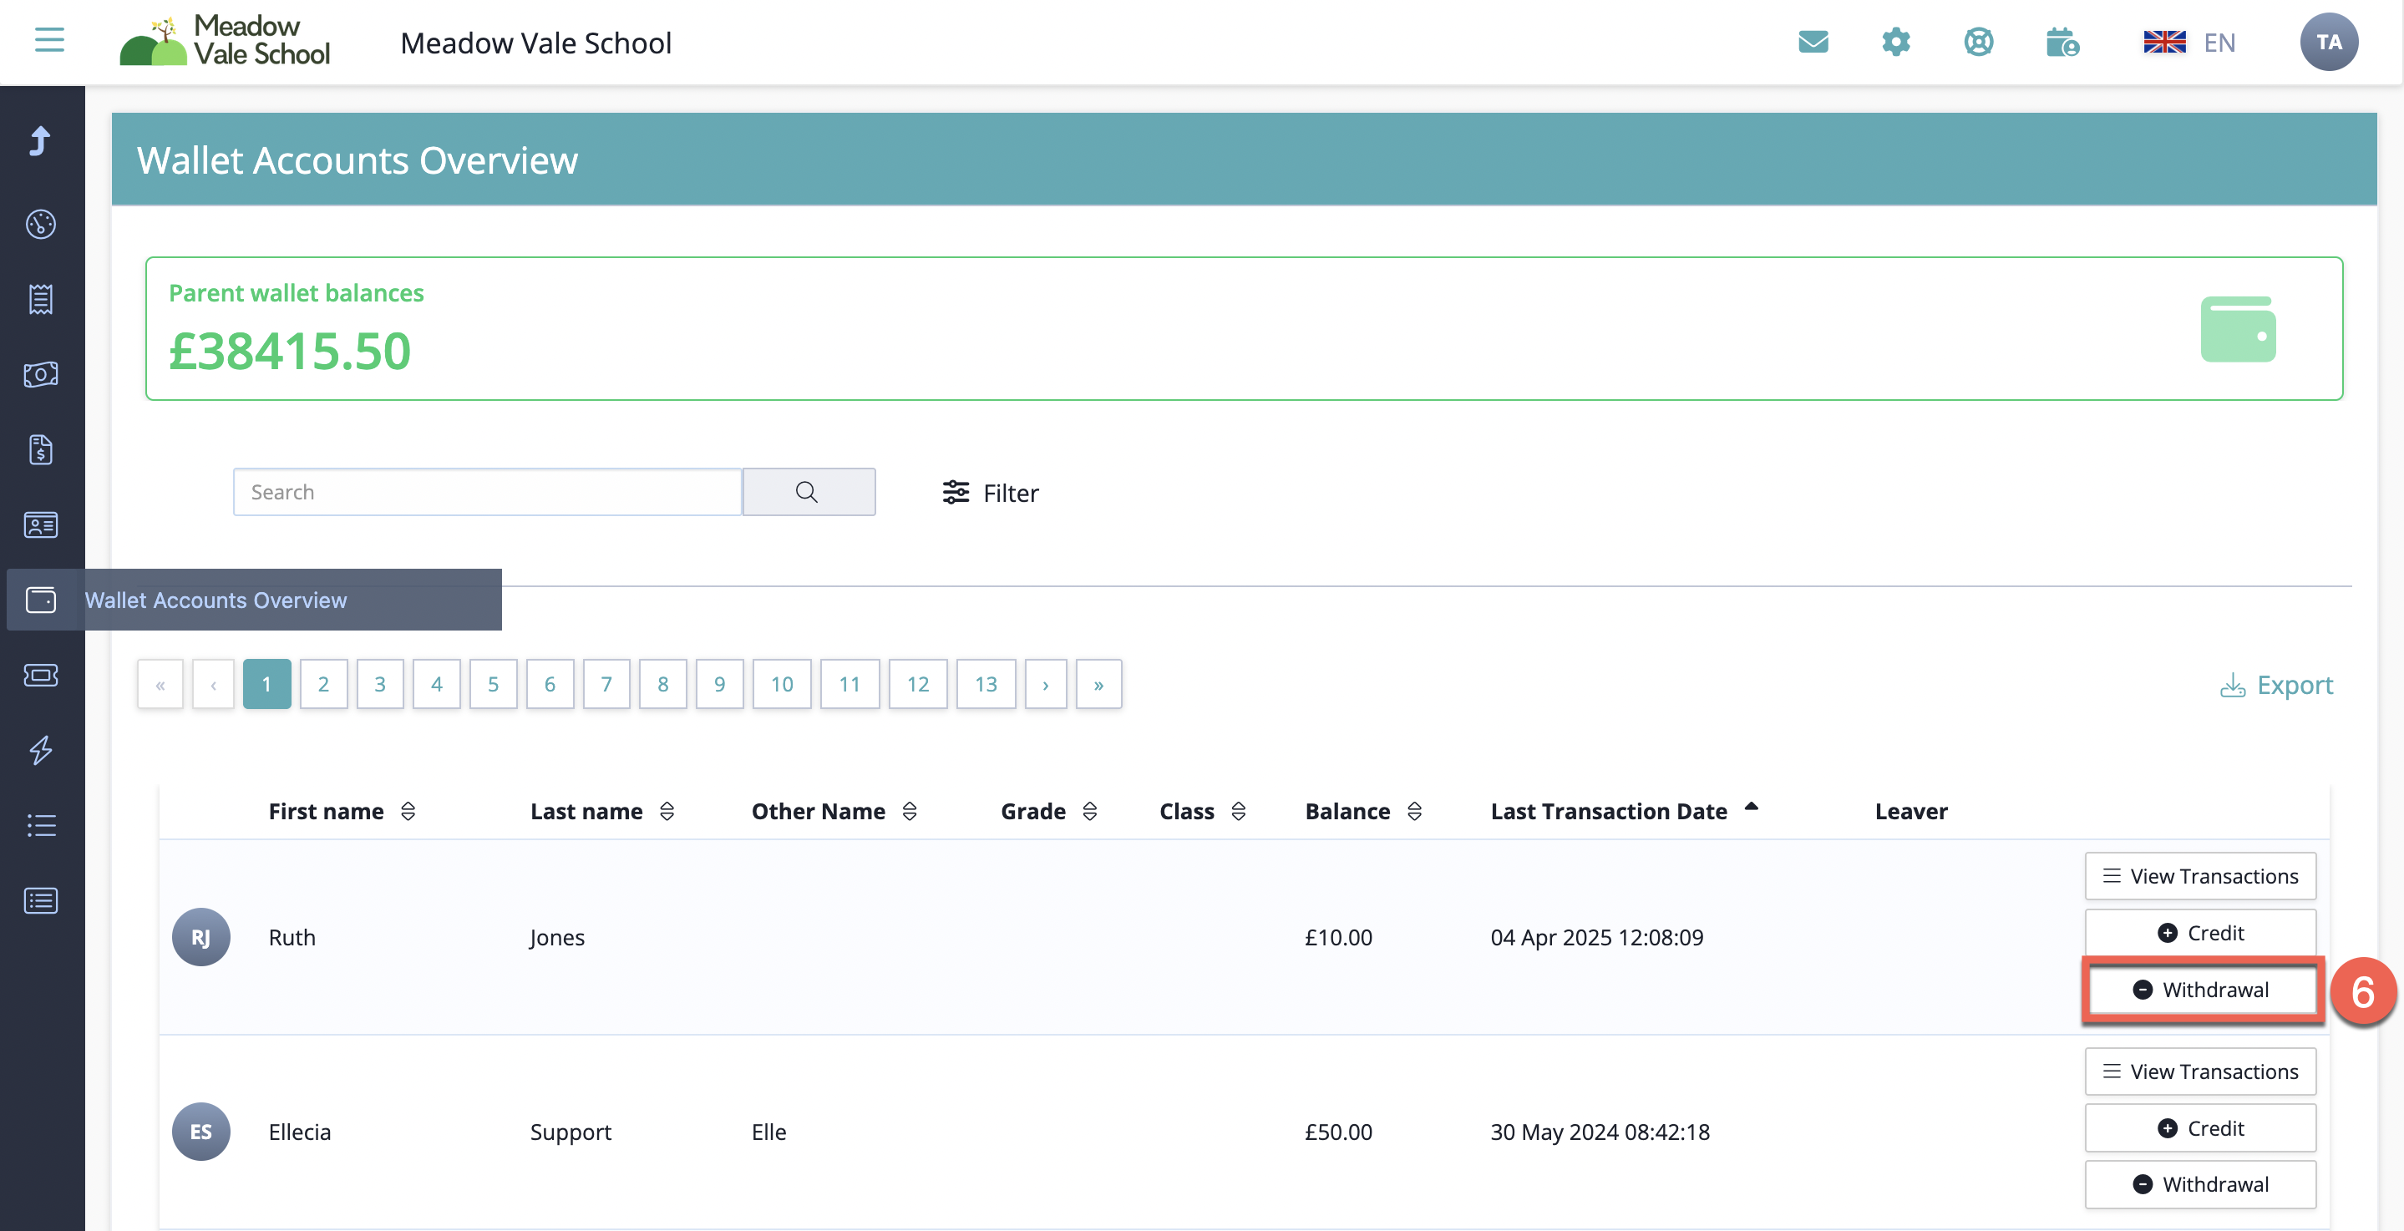Sort by Class column
Screen dimensions: 2404x1231
[x=1239, y=812]
